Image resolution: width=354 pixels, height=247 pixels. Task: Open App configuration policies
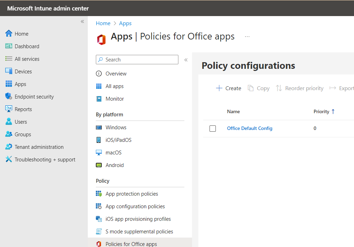point(135,206)
